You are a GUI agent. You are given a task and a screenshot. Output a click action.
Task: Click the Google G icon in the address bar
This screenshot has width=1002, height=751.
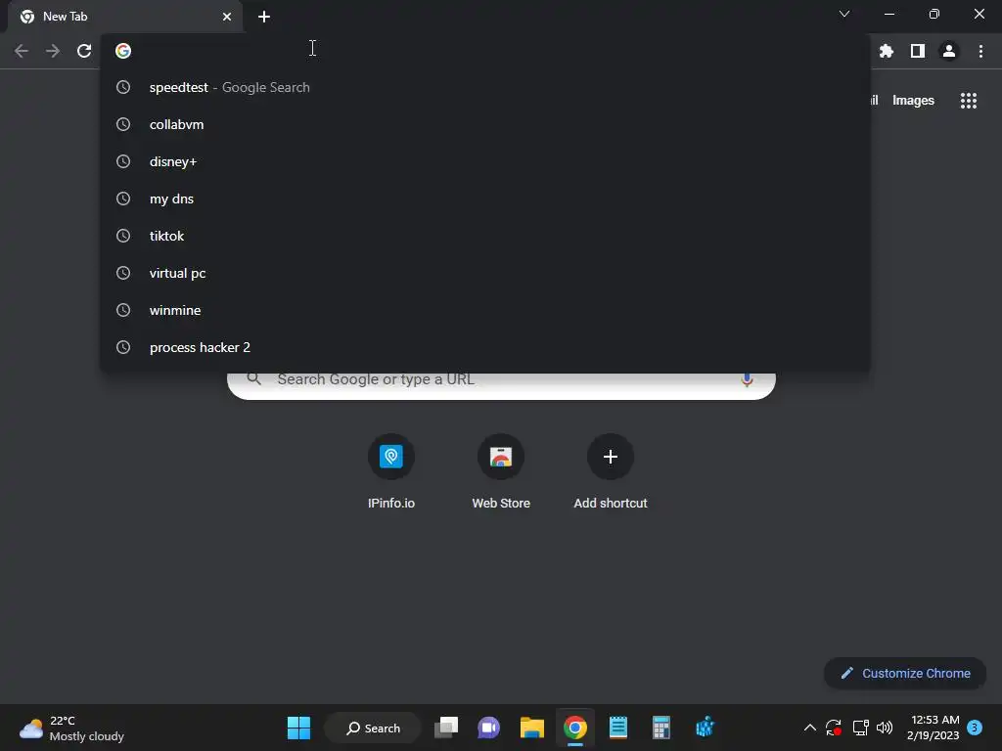tap(123, 51)
